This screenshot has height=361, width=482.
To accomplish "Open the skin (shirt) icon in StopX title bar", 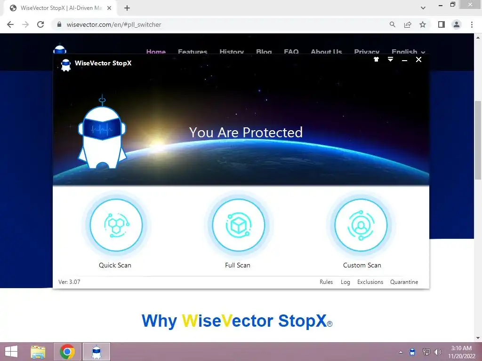I will 376,60.
